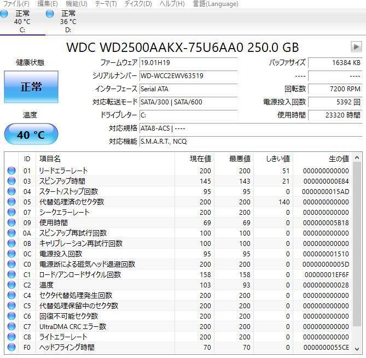Click the 正常 health status button
366x358 pixels.
(31, 87)
